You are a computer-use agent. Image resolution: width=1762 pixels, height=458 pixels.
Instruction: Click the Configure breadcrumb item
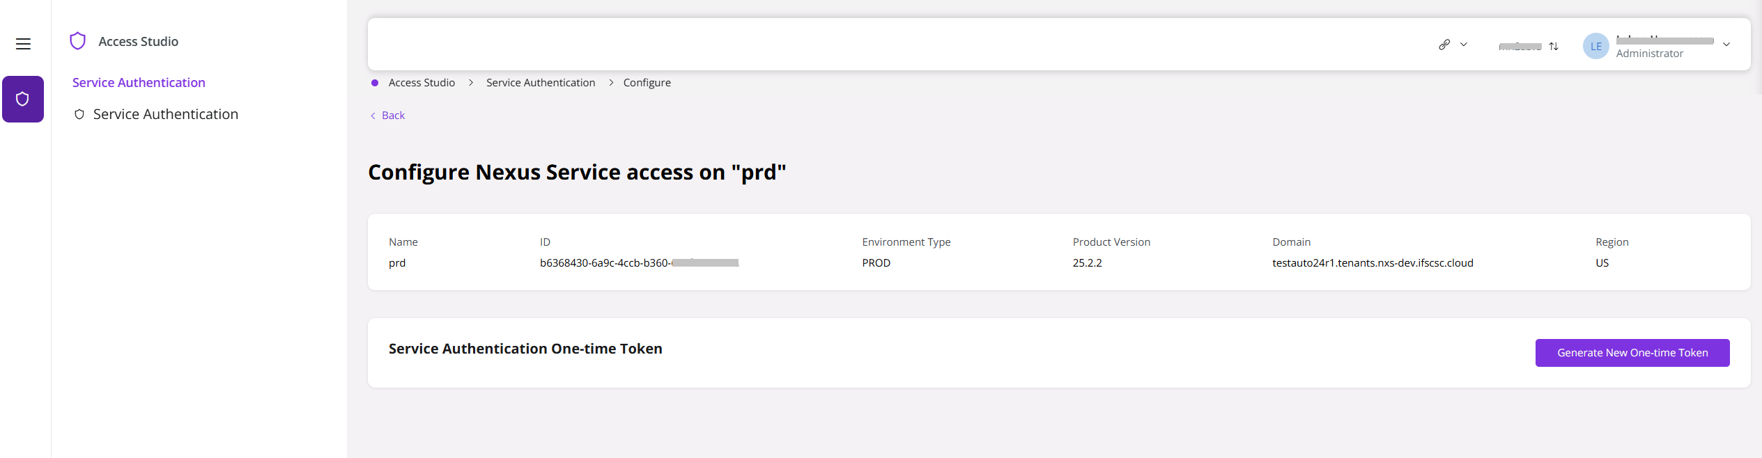(x=647, y=83)
